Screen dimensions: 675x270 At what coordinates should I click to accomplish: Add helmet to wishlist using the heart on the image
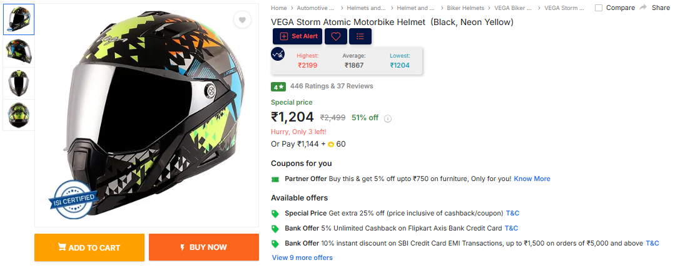point(242,21)
